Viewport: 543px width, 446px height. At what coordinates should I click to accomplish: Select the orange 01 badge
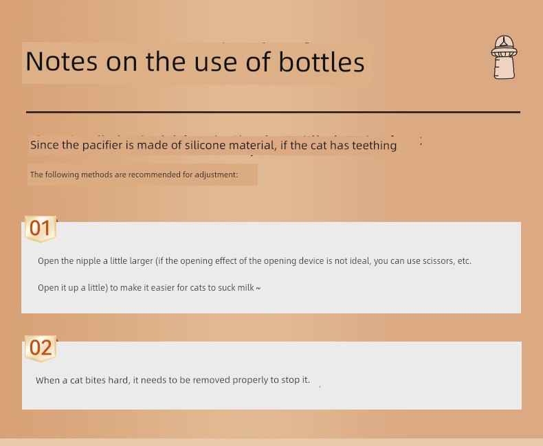click(41, 229)
